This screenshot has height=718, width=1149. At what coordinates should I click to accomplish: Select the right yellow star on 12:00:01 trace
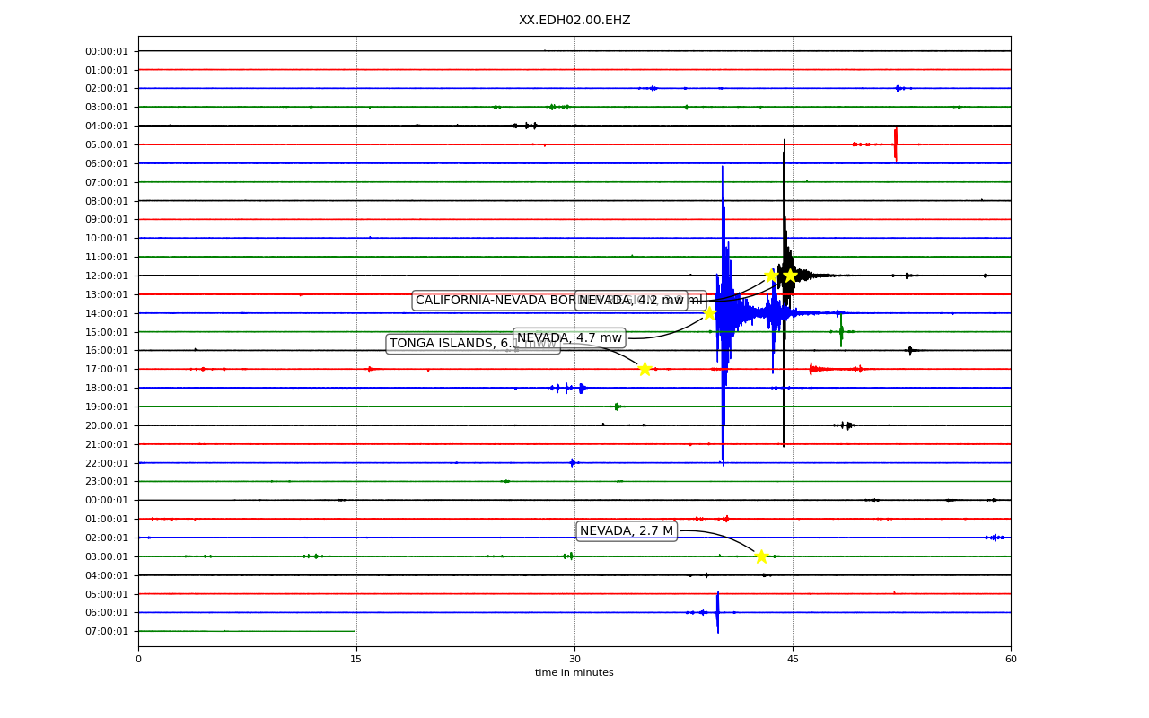pos(791,276)
